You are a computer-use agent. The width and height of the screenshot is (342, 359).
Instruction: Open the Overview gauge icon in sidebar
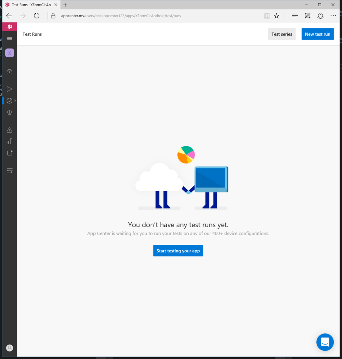(x=9, y=72)
